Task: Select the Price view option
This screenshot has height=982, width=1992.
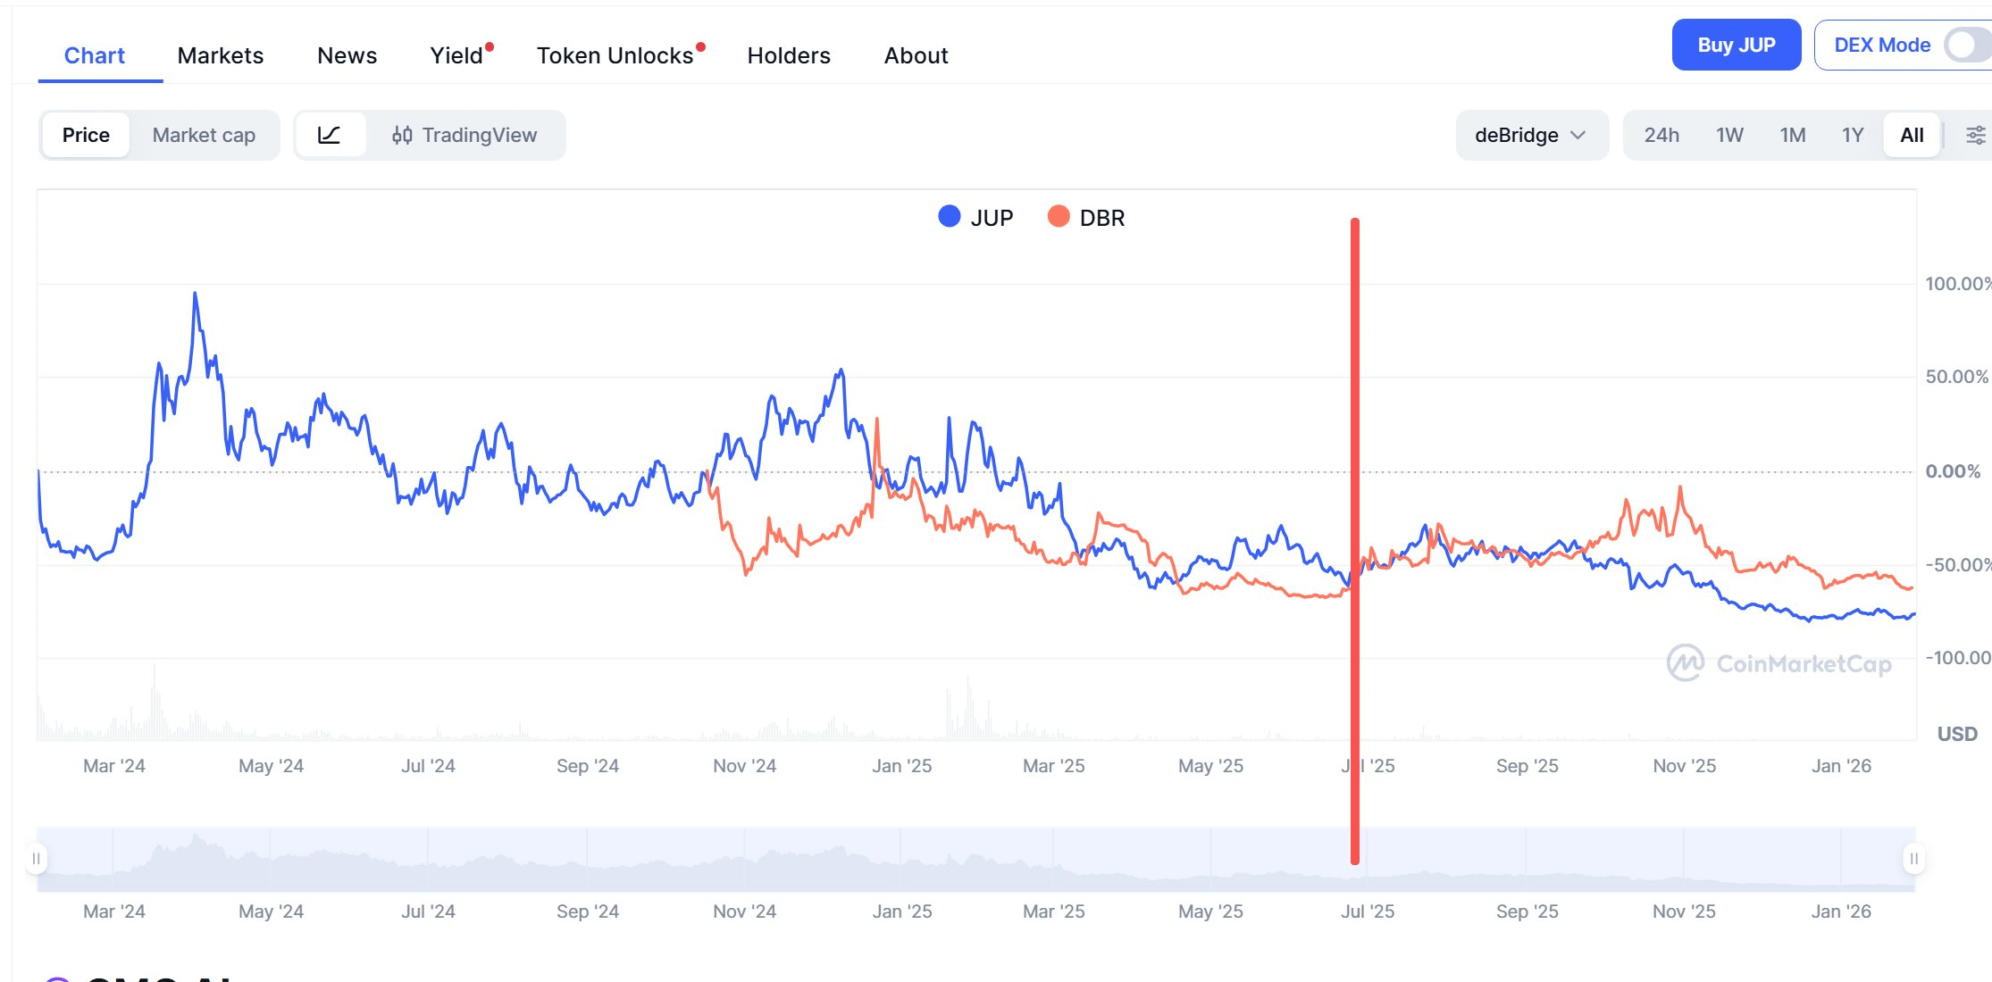Action: [86, 135]
